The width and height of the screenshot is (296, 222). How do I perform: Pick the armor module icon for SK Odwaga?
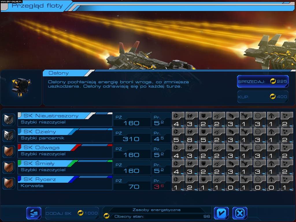(x=205, y=147)
